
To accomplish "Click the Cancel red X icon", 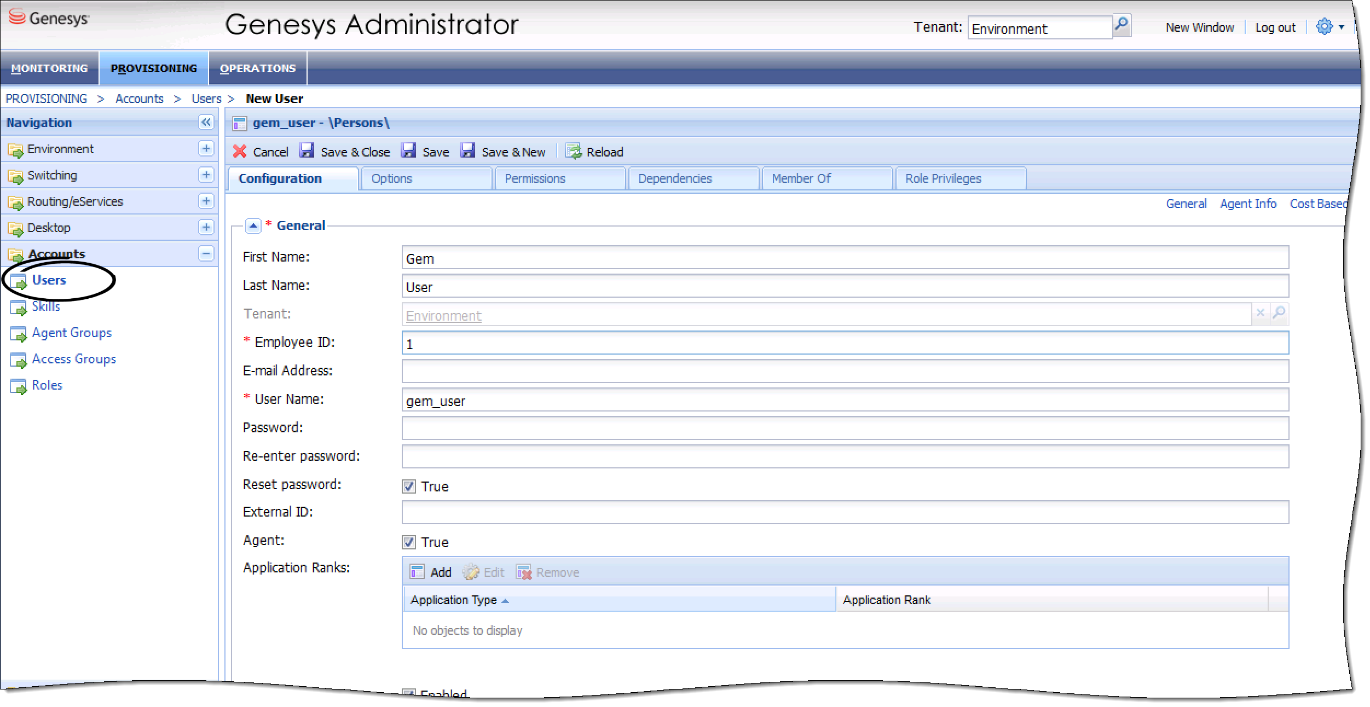I will click(240, 152).
